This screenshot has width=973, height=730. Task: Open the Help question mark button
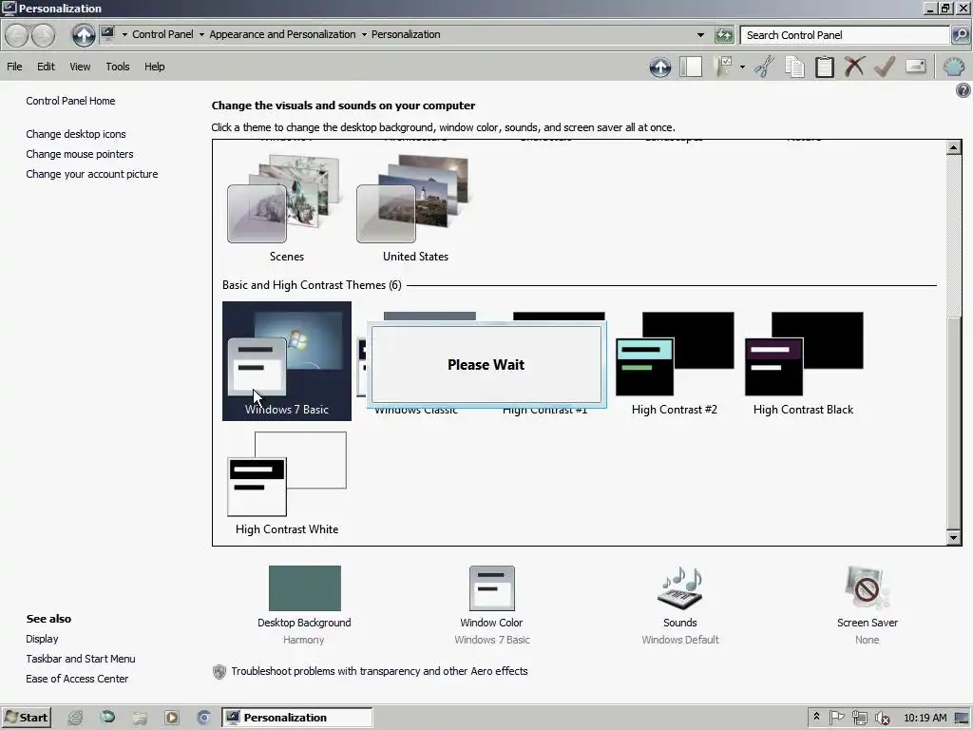tap(963, 90)
